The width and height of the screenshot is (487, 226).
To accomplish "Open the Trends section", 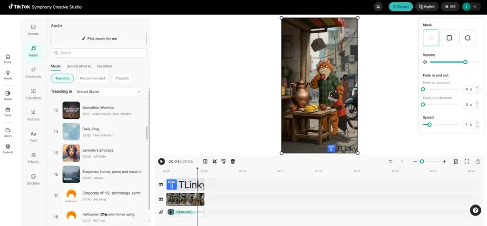I will [x=8, y=75].
